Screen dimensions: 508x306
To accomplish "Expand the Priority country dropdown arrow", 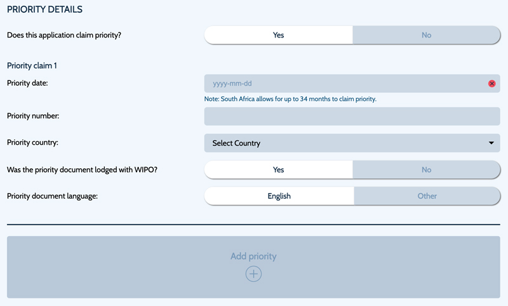I will click(491, 143).
